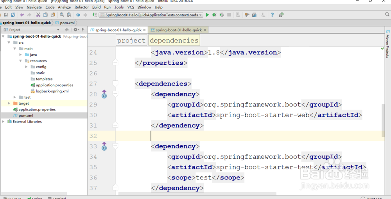Open the run configuration dropdown
Image resolution: width=391 pixels, height=199 pixels.
click(x=151, y=15)
